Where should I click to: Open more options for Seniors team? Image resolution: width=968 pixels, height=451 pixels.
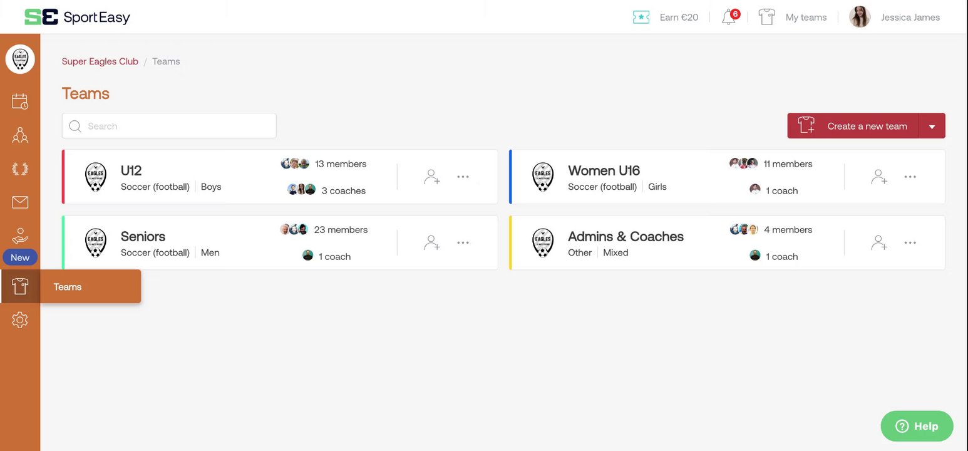click(x=463, y=242)
